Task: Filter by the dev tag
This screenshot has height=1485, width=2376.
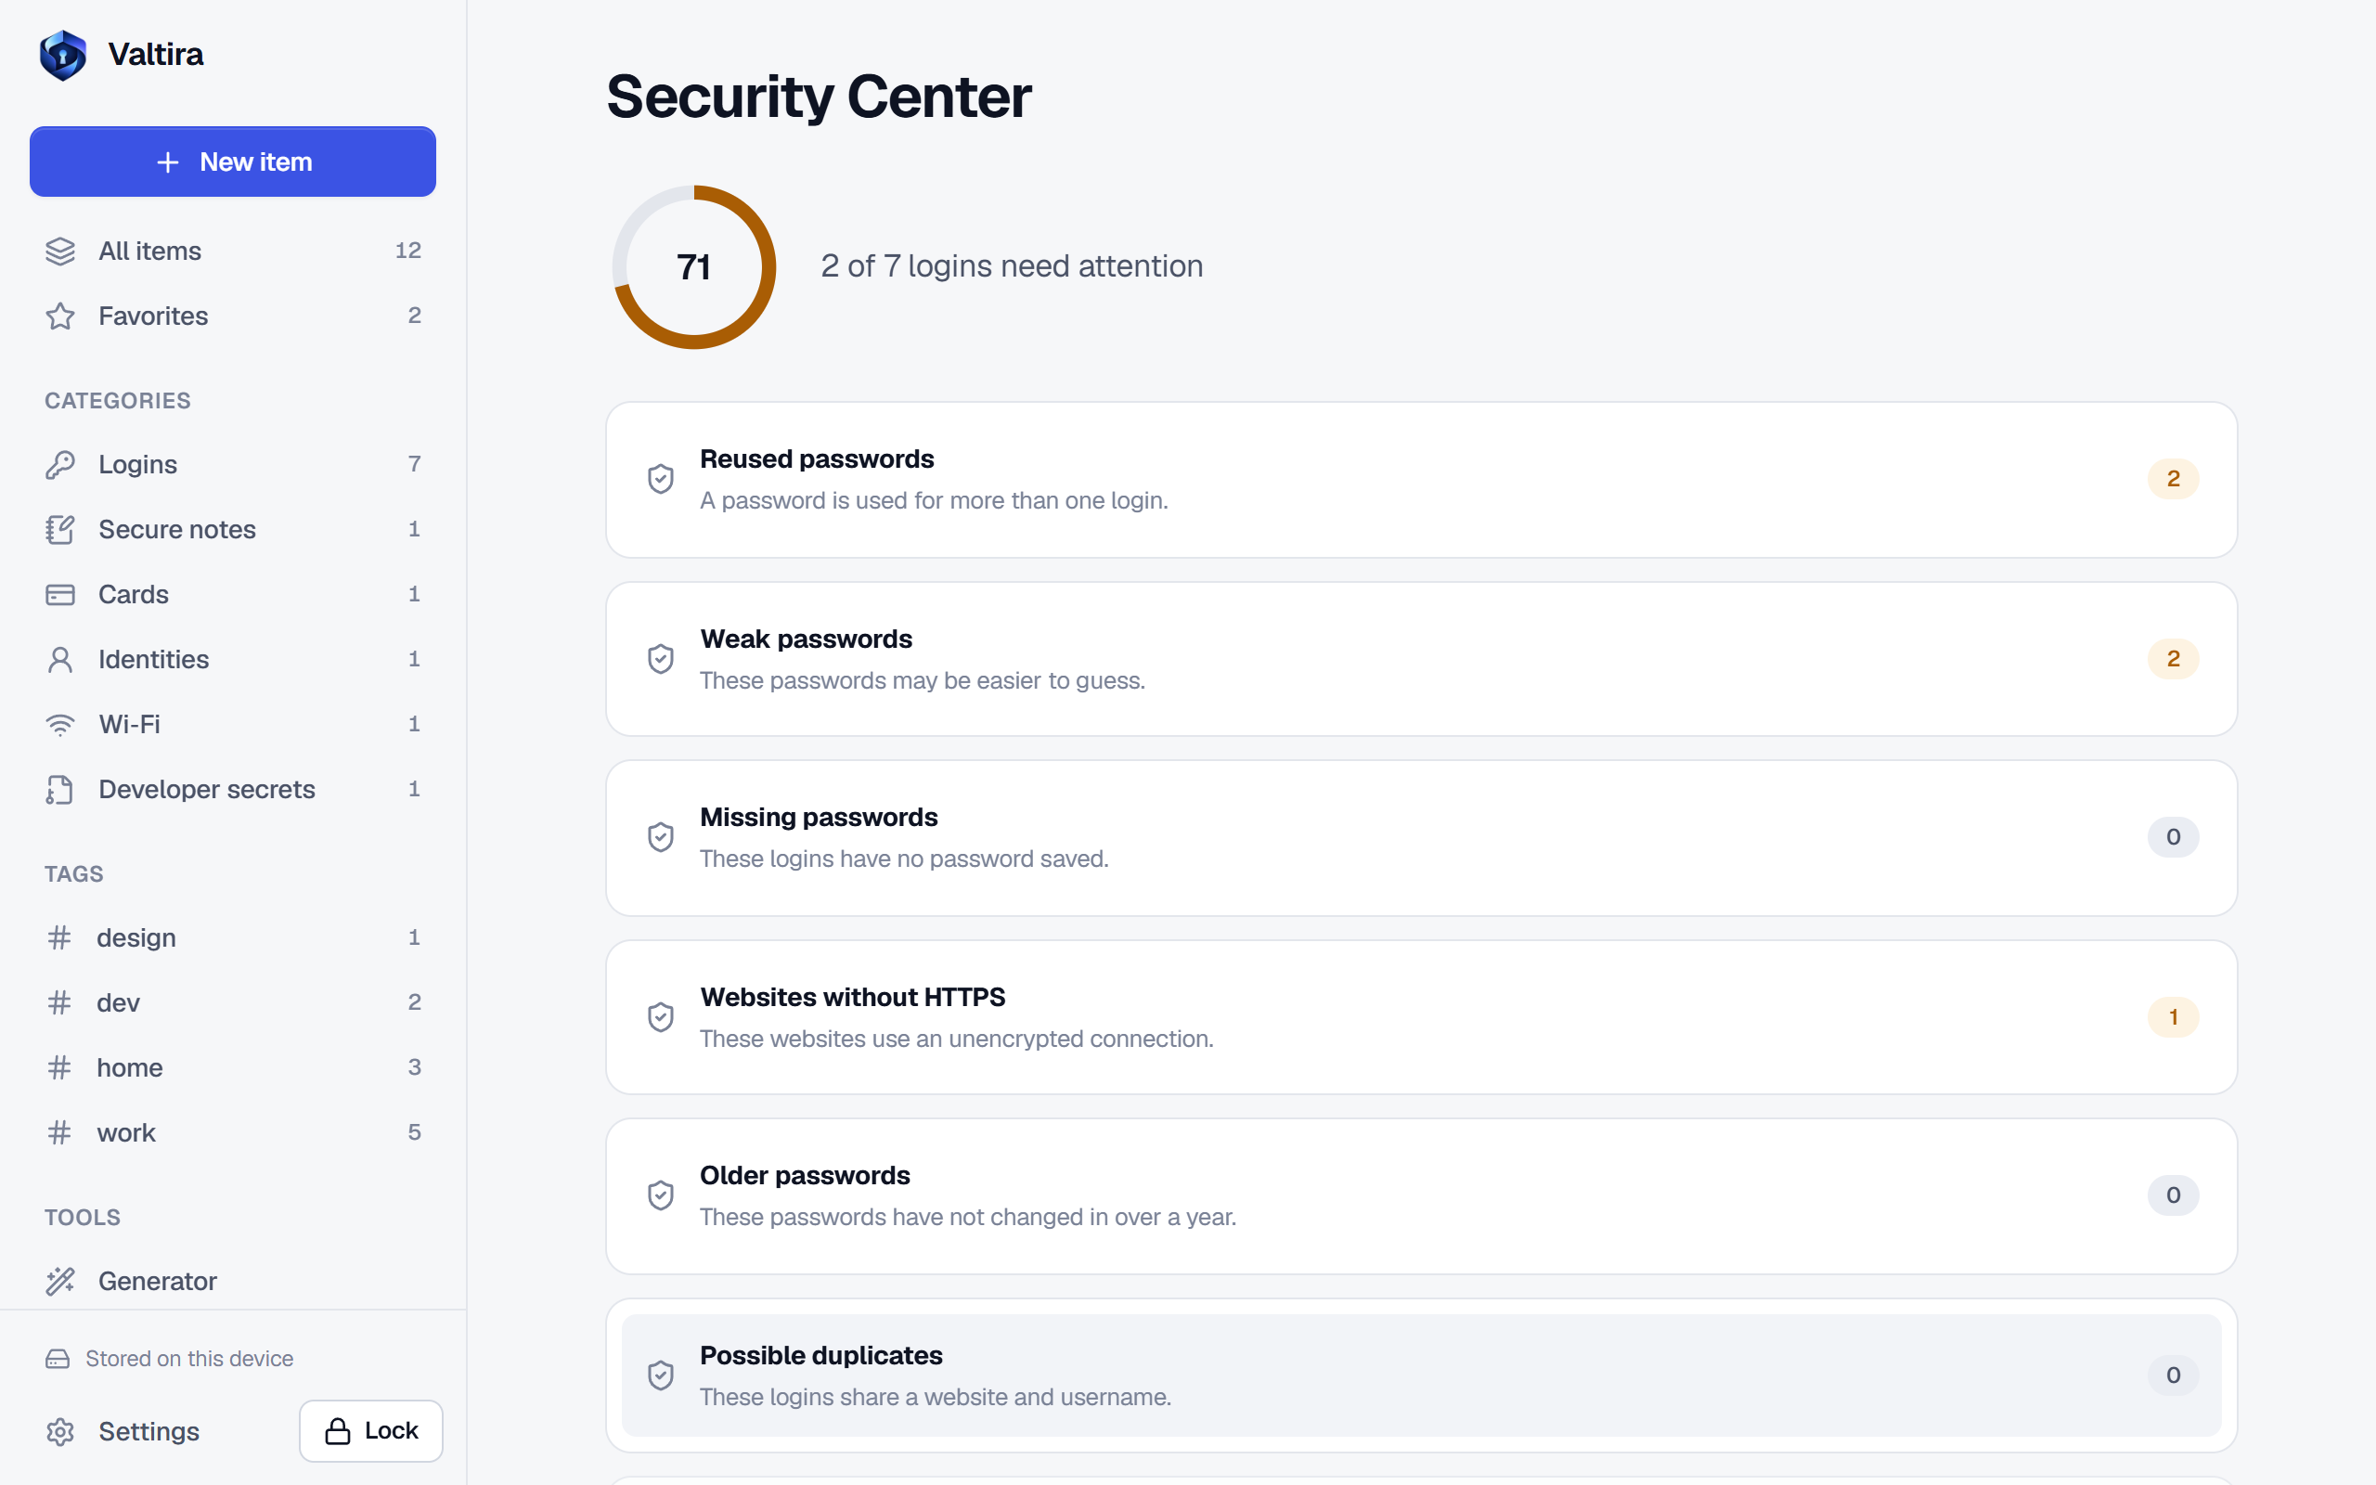Action: [233, 1002]
